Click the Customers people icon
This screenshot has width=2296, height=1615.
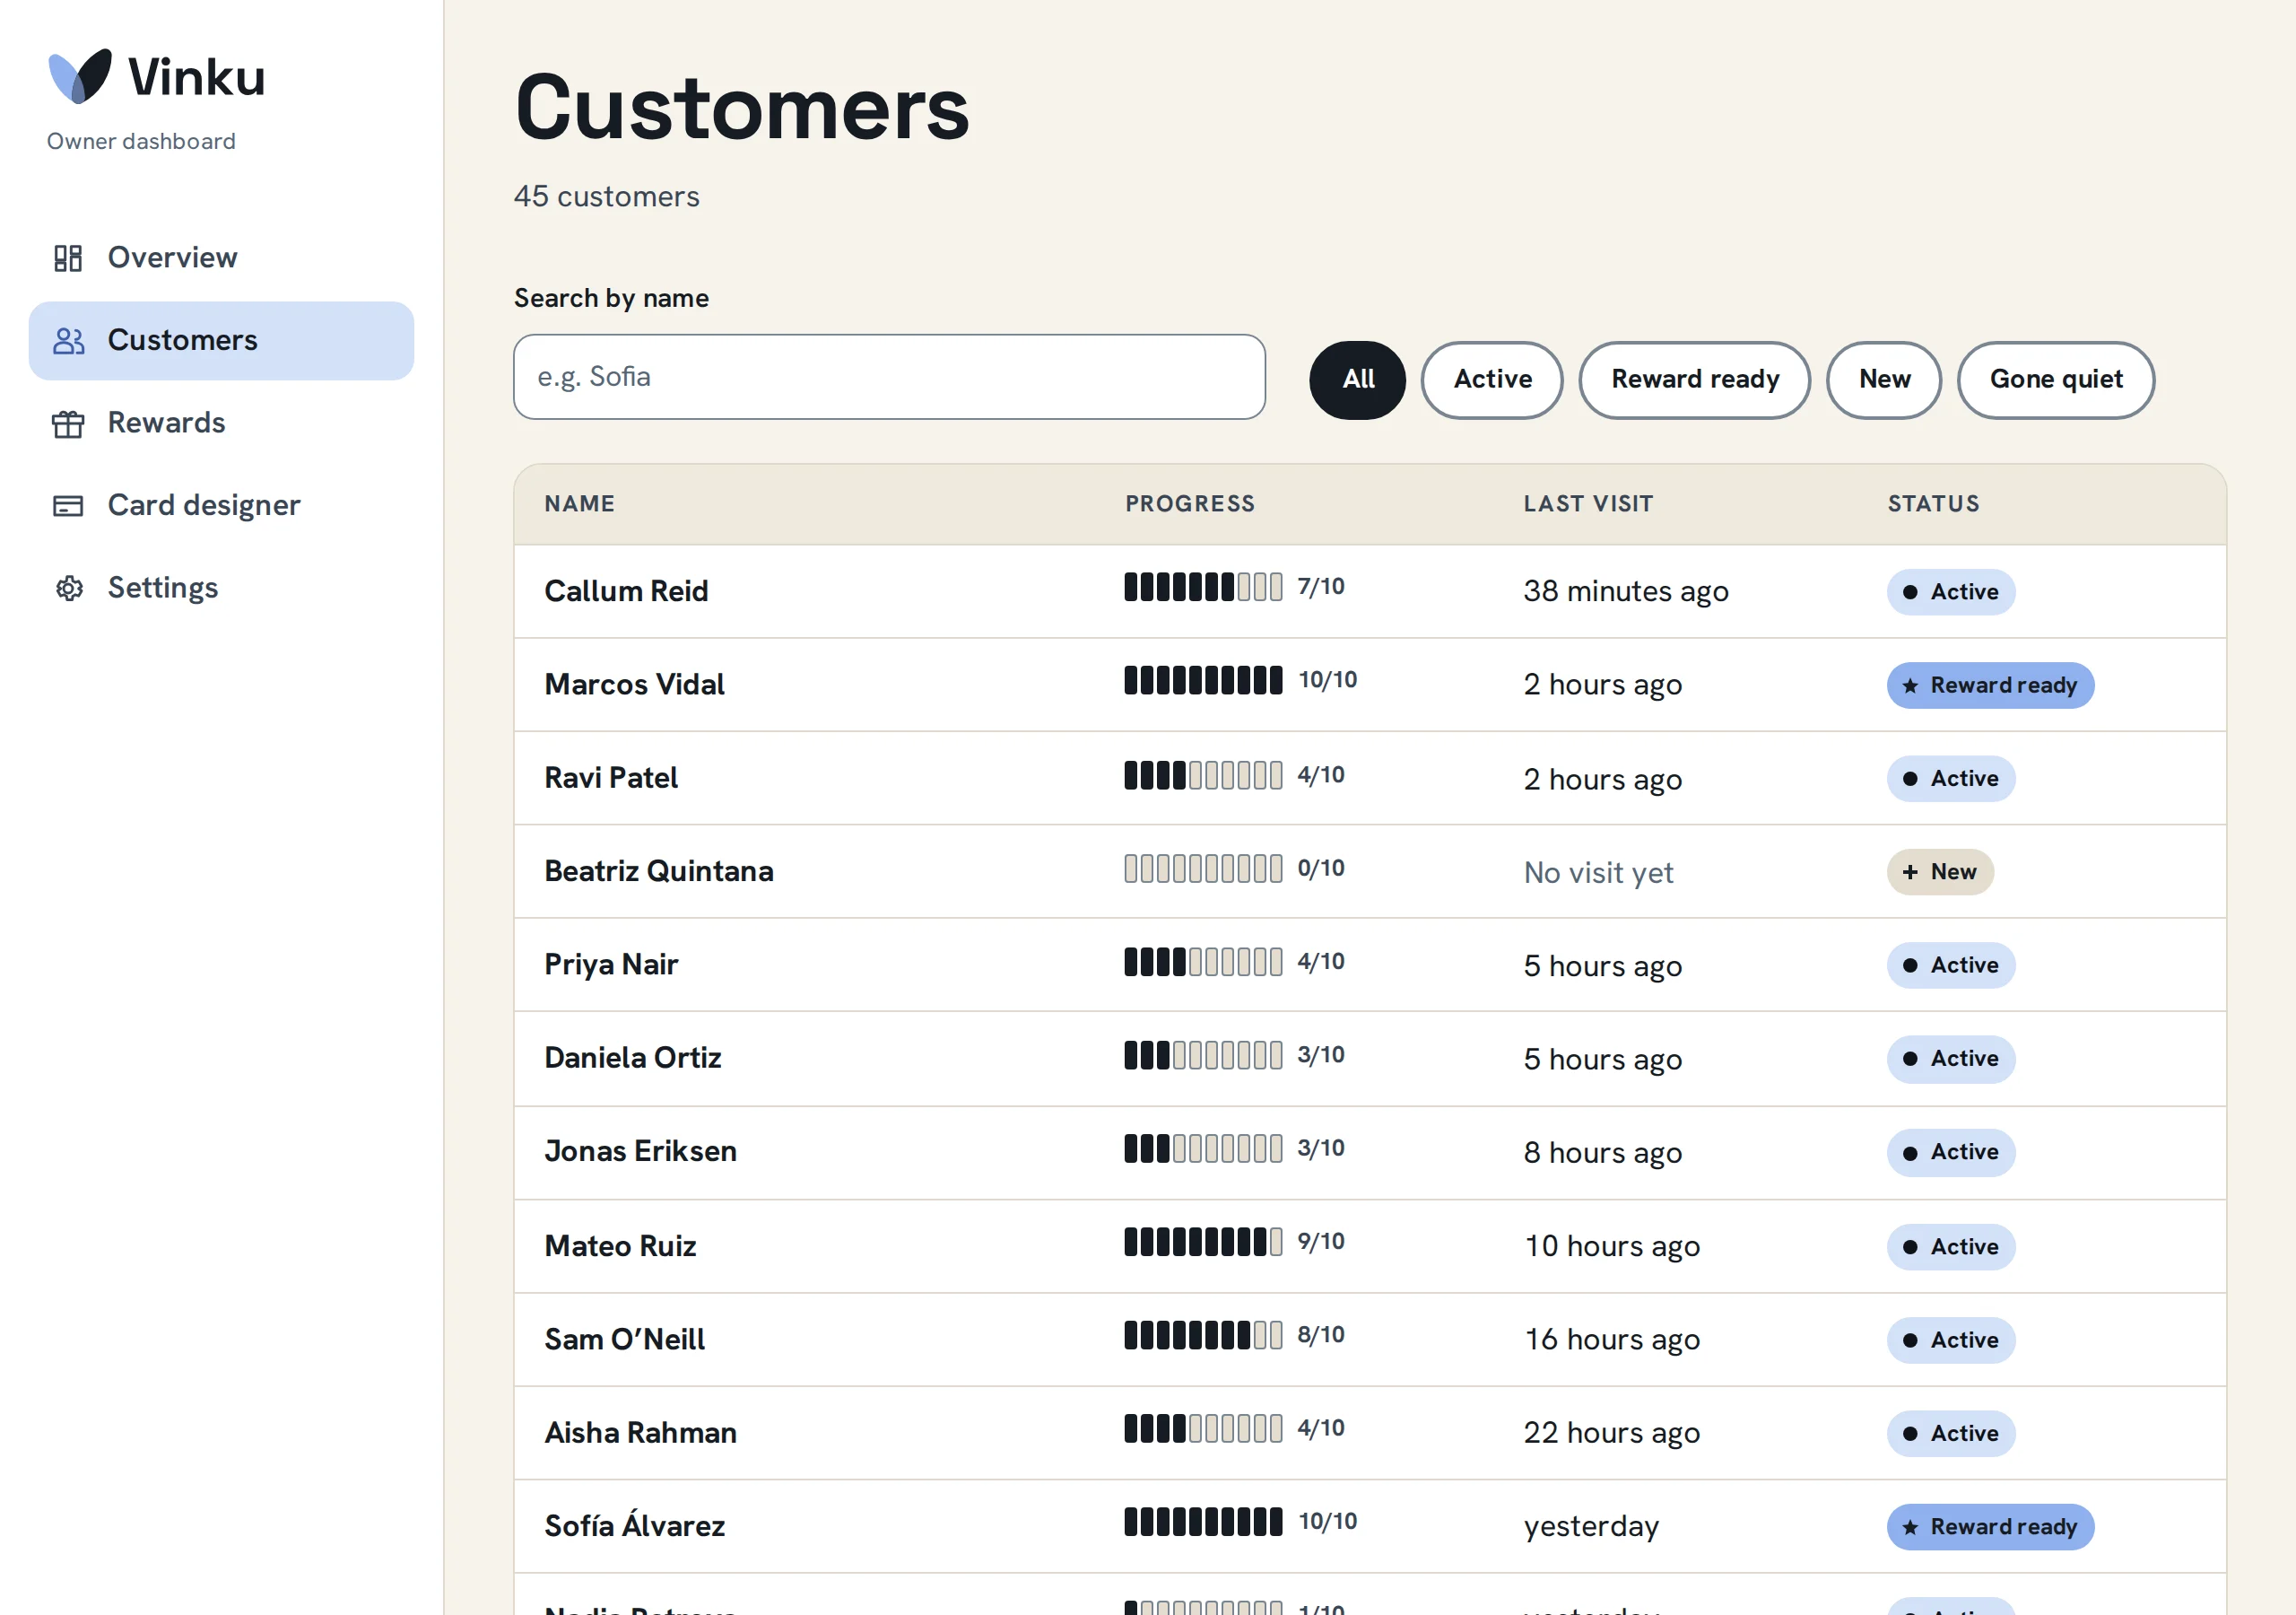68,341
